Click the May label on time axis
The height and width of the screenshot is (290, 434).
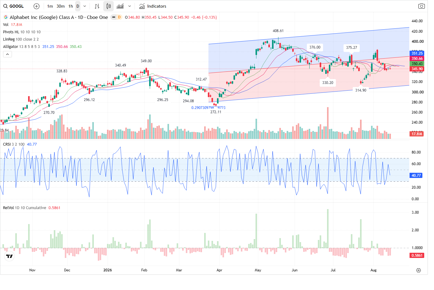coord(258,270)
